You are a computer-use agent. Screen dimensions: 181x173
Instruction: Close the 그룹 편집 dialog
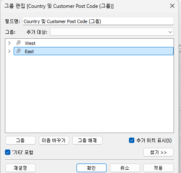[172, 6]
